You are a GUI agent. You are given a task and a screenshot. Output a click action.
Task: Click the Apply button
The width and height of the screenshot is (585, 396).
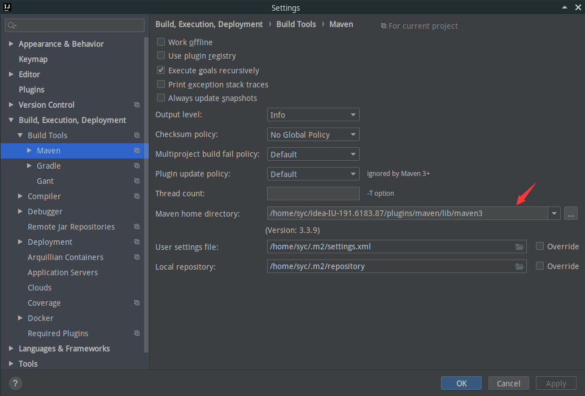[x=556, y=384]
